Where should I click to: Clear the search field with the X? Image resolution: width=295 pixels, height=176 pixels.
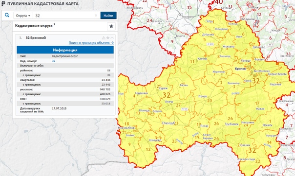coord(96,16)
